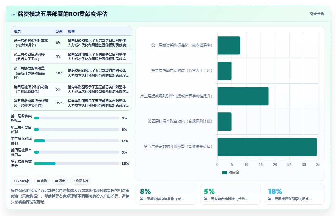Click the chart bar for 第二层考勤自动对接
The height and width of the screenshot is (216, 336).
pos(224,71)
